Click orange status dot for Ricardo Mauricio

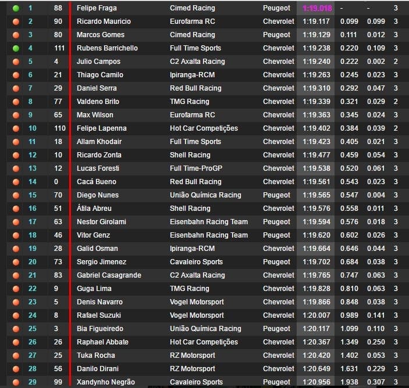16,21
